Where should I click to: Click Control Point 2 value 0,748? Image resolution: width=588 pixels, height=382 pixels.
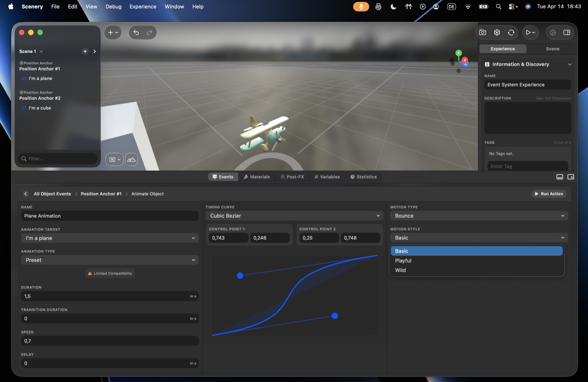coord(361,238)
